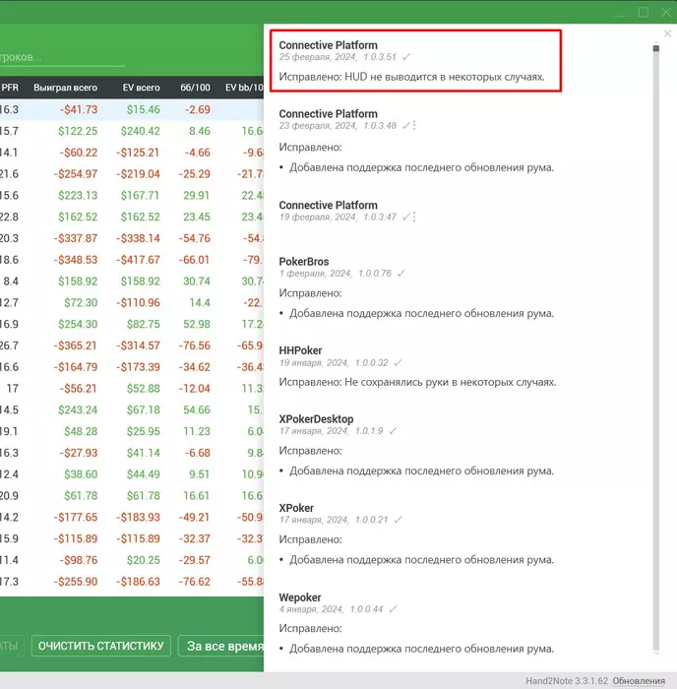The height and width of the screenshot is (689, 677).
Task: Select Connective Platform 25 февраля entry title
Action: (329, 45)
